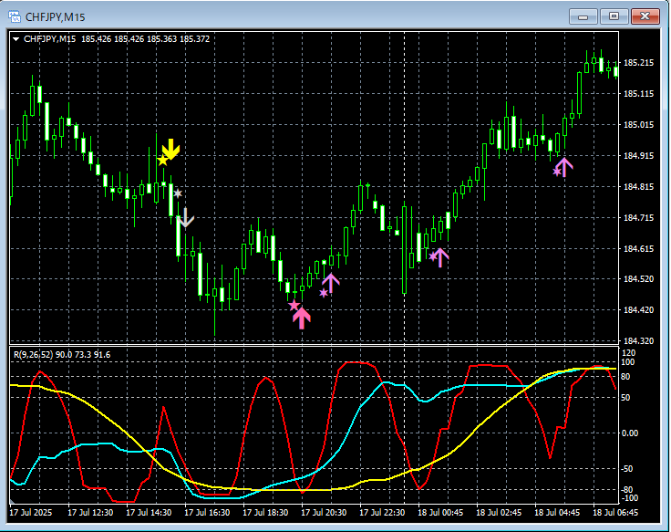Click the 17 Jul 14:30 time label

point(149,512)
